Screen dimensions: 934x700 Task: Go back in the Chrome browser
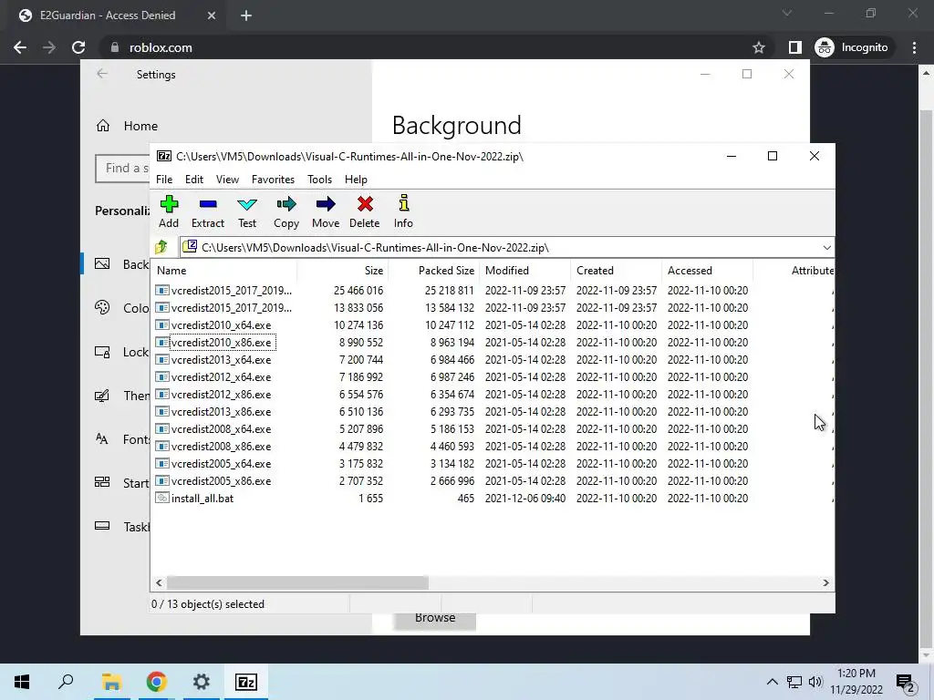click(x=20, y=47)
